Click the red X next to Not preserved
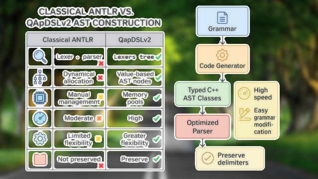This screenshot has width=318, height=179. 101,166
